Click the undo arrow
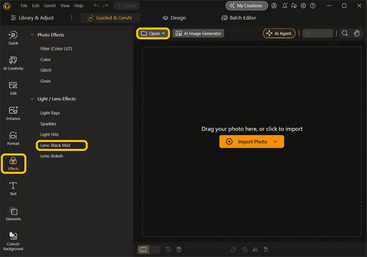The width and height of the screenshot is (367, 257). tap(96, 6)
